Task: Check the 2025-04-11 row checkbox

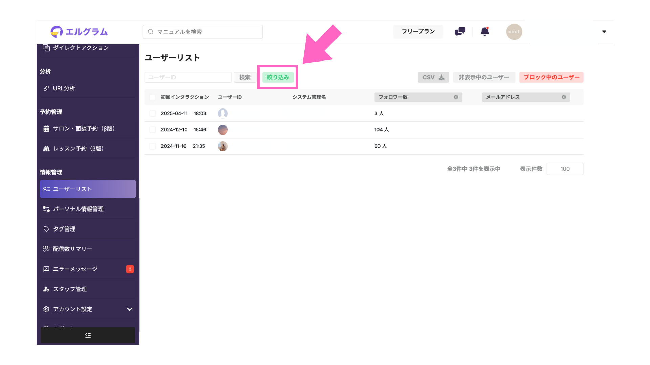Action: point(153,114)
